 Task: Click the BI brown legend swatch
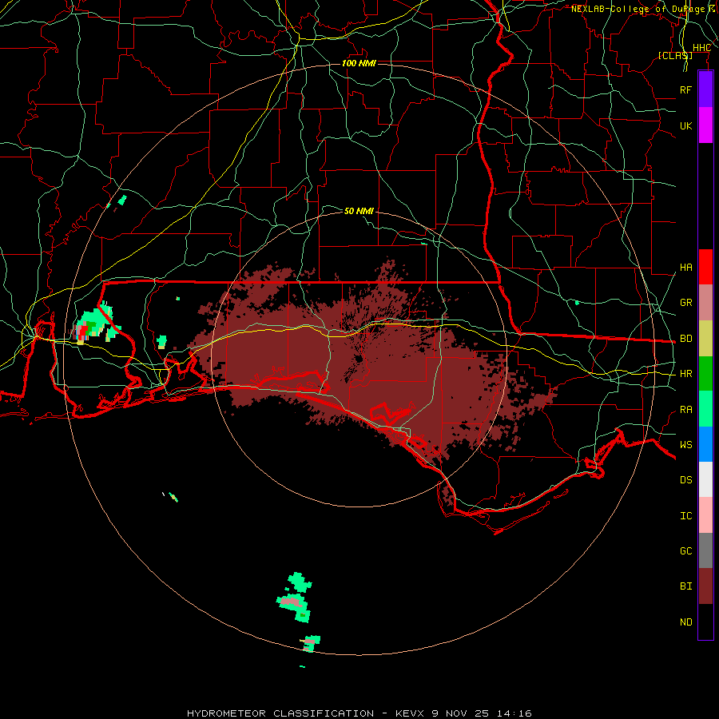(705, 586)
